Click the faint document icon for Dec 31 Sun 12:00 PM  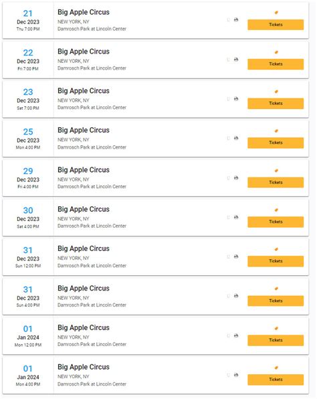[228, 256]
